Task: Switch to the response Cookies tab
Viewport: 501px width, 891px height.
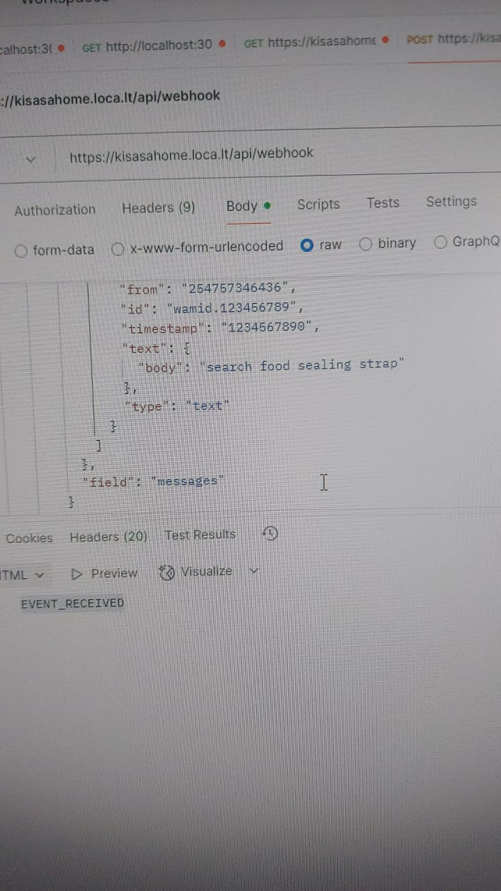Action: click(x=29, y=538)
